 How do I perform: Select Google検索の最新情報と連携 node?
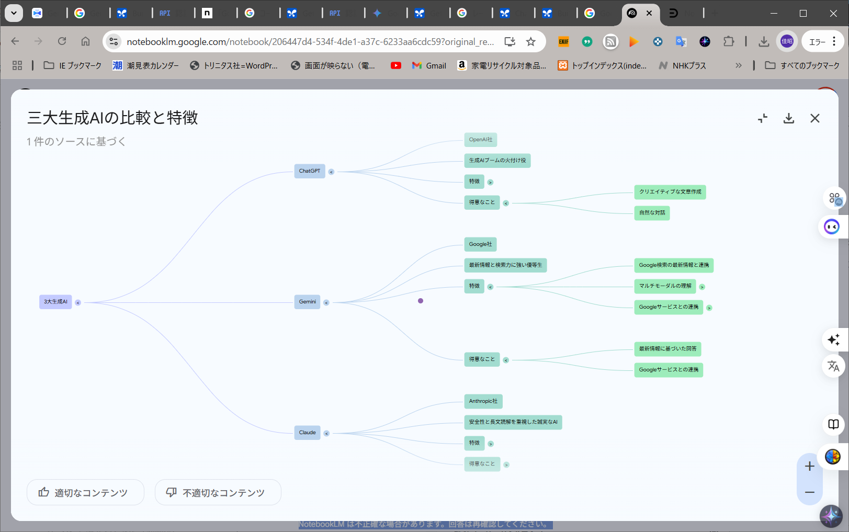pyautogui.click(x=674, y=265)
